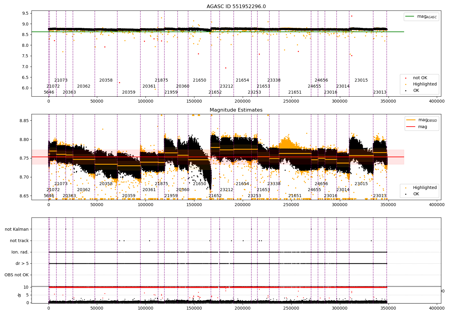This screenshot has height=315, width=450.
Task: Click obsid 21653 in the Magnitude Estimates plot
Action: tap(263, 190)
